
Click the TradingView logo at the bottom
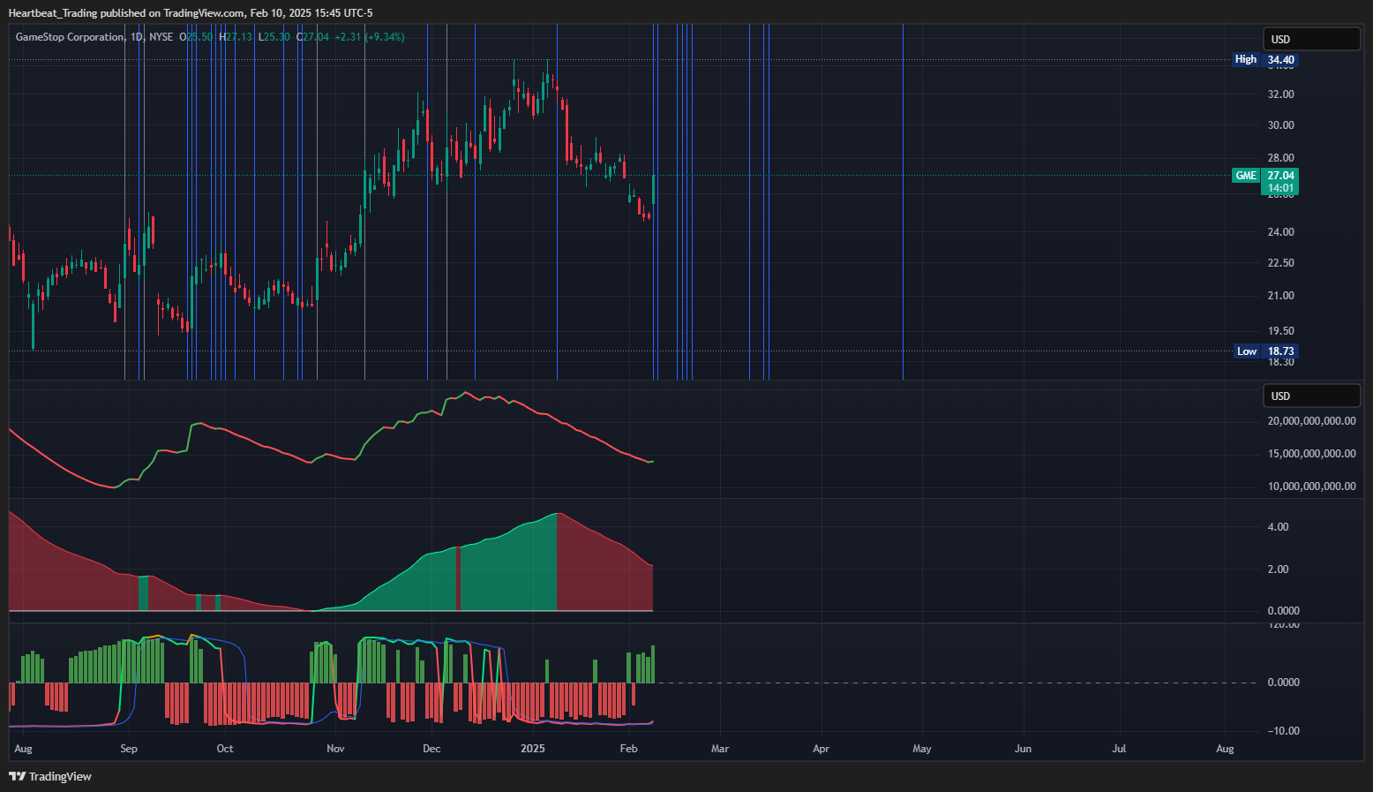50,776
